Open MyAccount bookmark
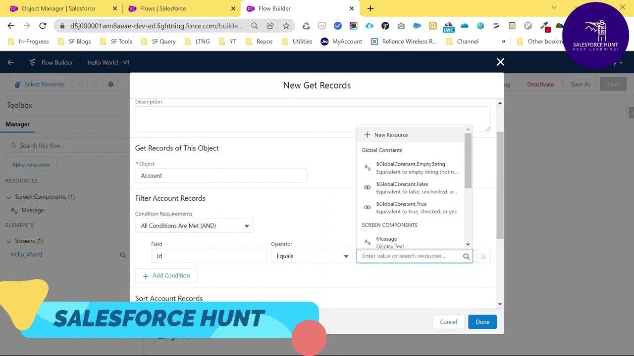Viewport: 634px width, 356px height. [341, 42]
